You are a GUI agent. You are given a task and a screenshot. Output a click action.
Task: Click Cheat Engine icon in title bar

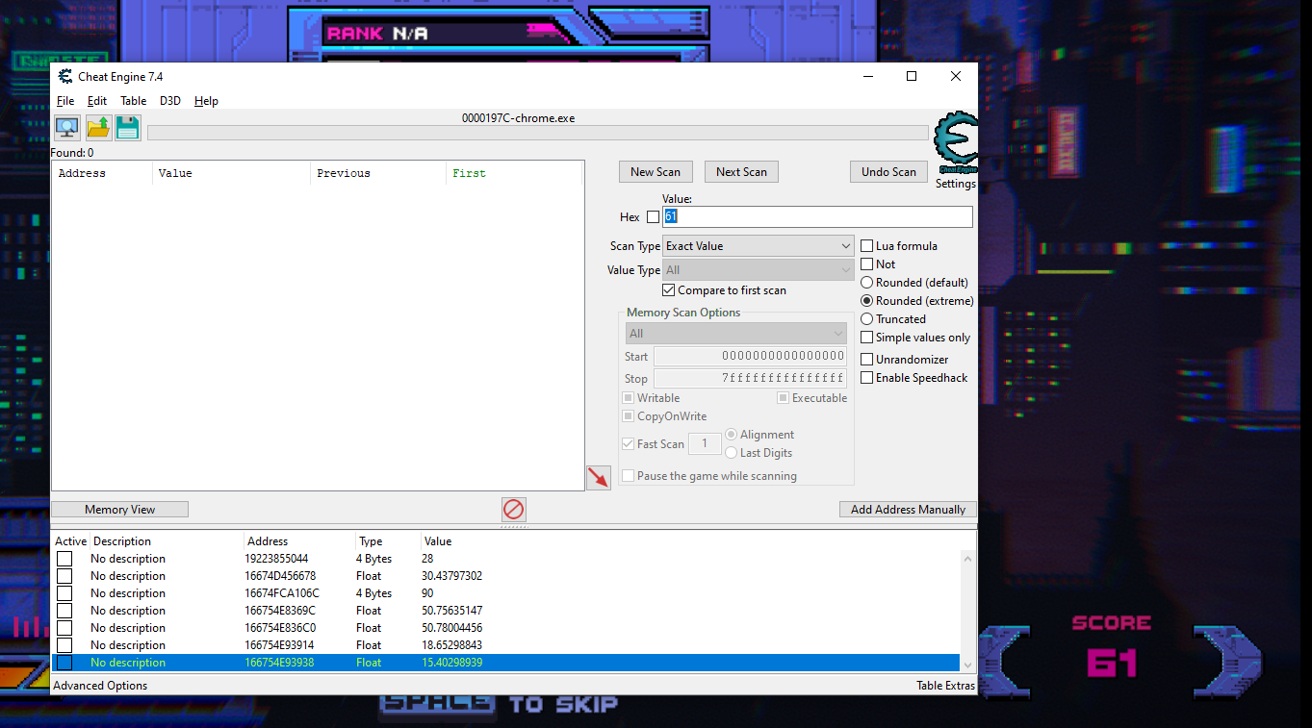point(65,77)
